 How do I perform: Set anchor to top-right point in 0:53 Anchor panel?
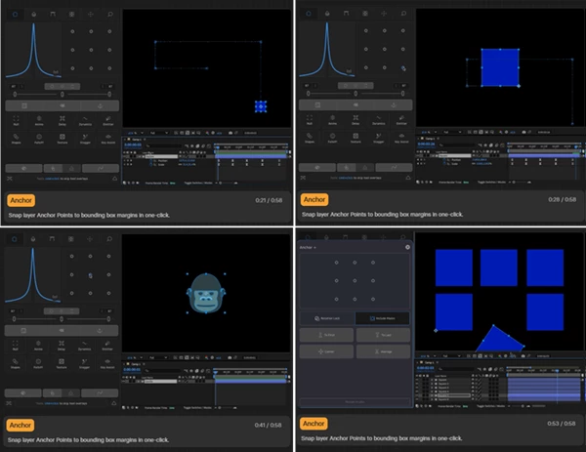[x=373, y=263]
